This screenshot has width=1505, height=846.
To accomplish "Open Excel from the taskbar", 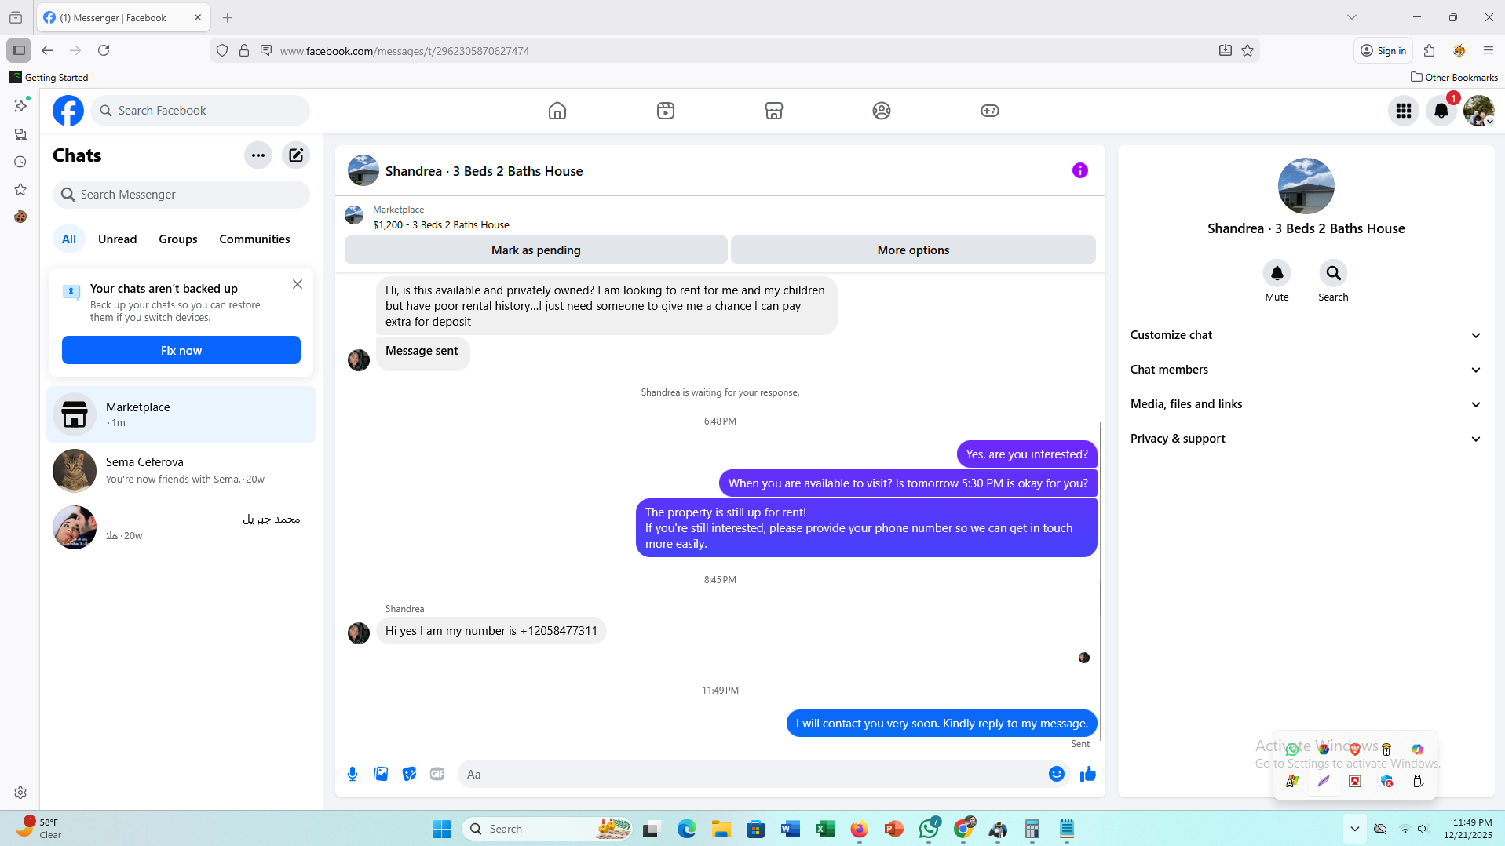I will 825,829.
